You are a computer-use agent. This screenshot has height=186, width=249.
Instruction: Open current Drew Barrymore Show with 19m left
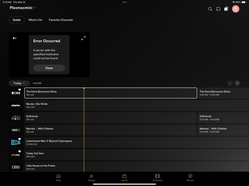[x=111, y=93]
